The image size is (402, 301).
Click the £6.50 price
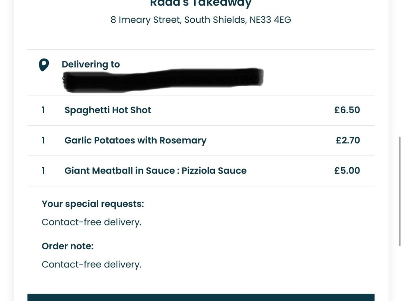coord(347,110)
